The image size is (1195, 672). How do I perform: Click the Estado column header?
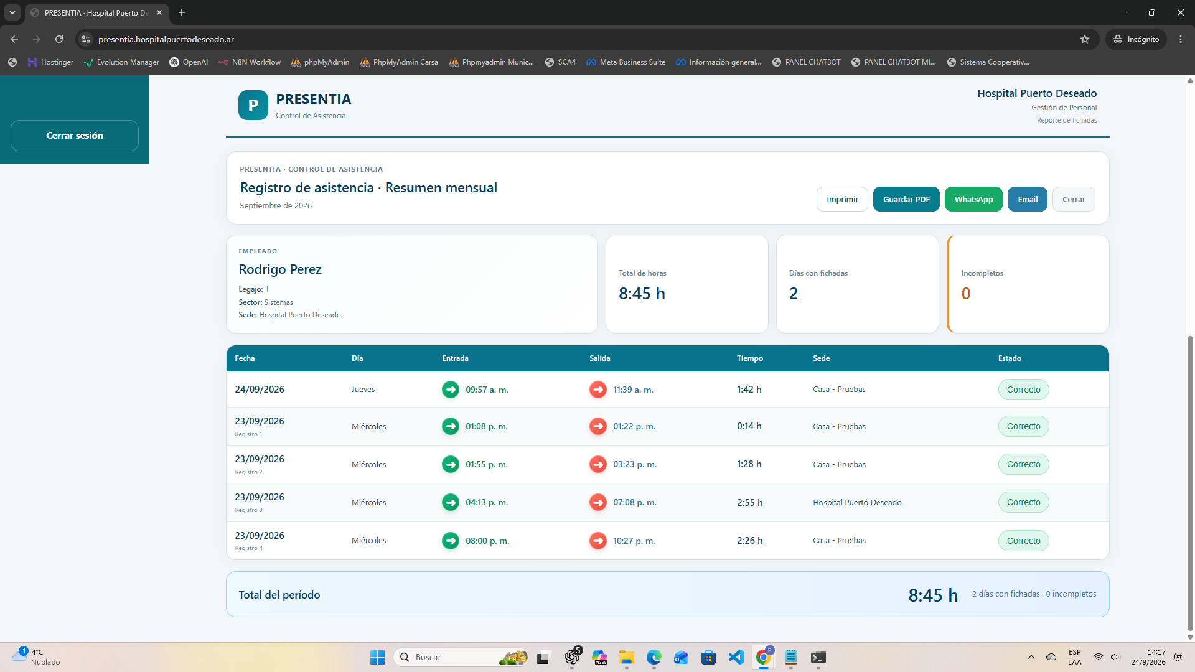coord(1010,358)
